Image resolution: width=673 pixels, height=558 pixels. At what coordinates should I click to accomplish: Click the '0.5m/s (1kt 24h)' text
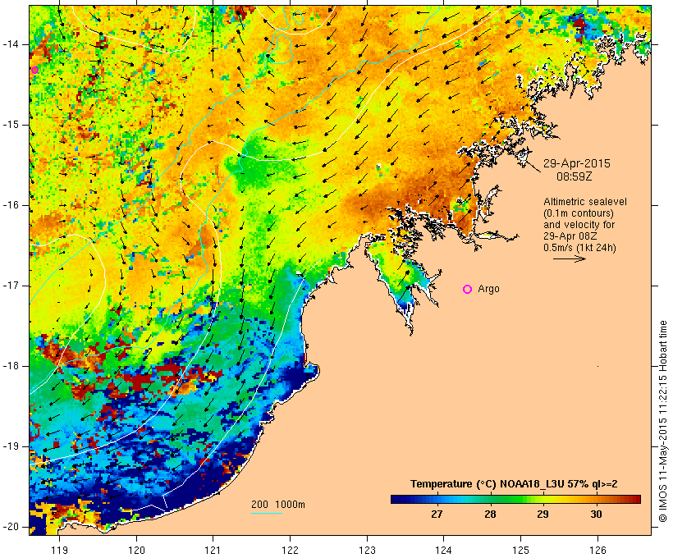pos(579,248)
